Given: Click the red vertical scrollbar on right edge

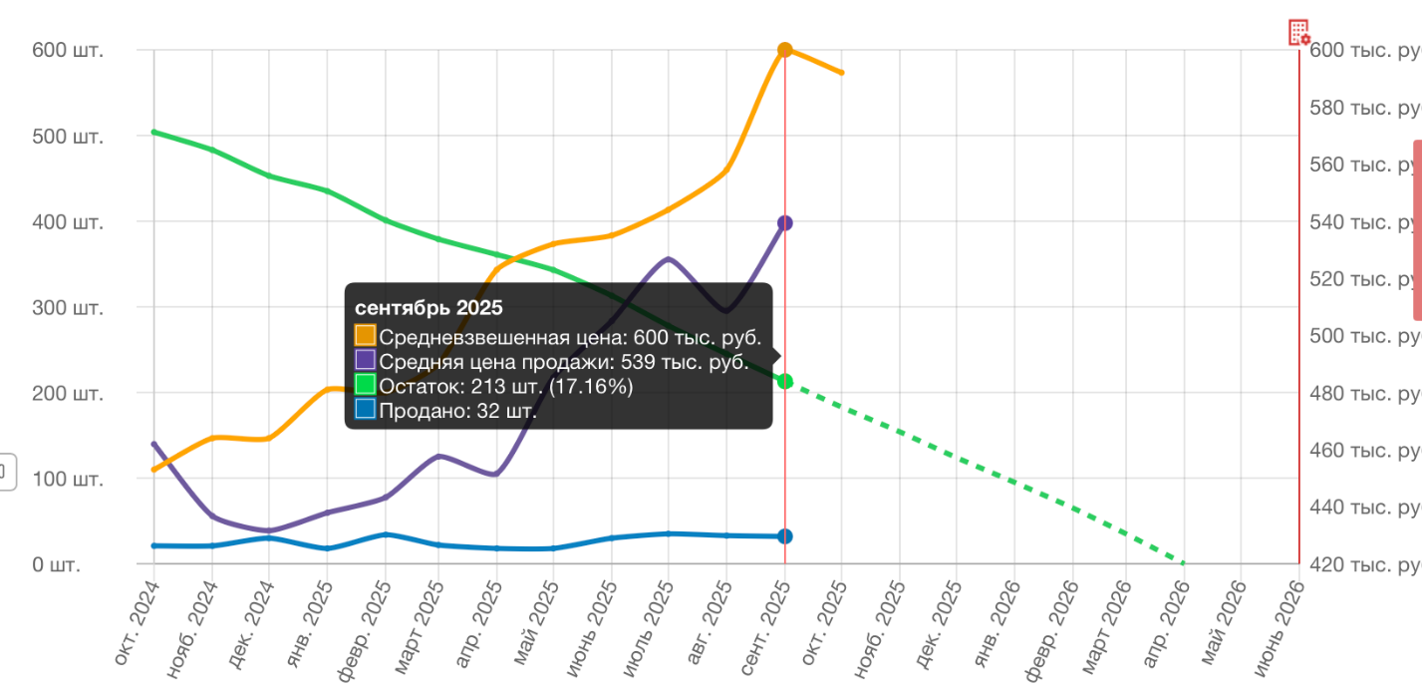Looking at the screenshot, I should [1417, 229].
